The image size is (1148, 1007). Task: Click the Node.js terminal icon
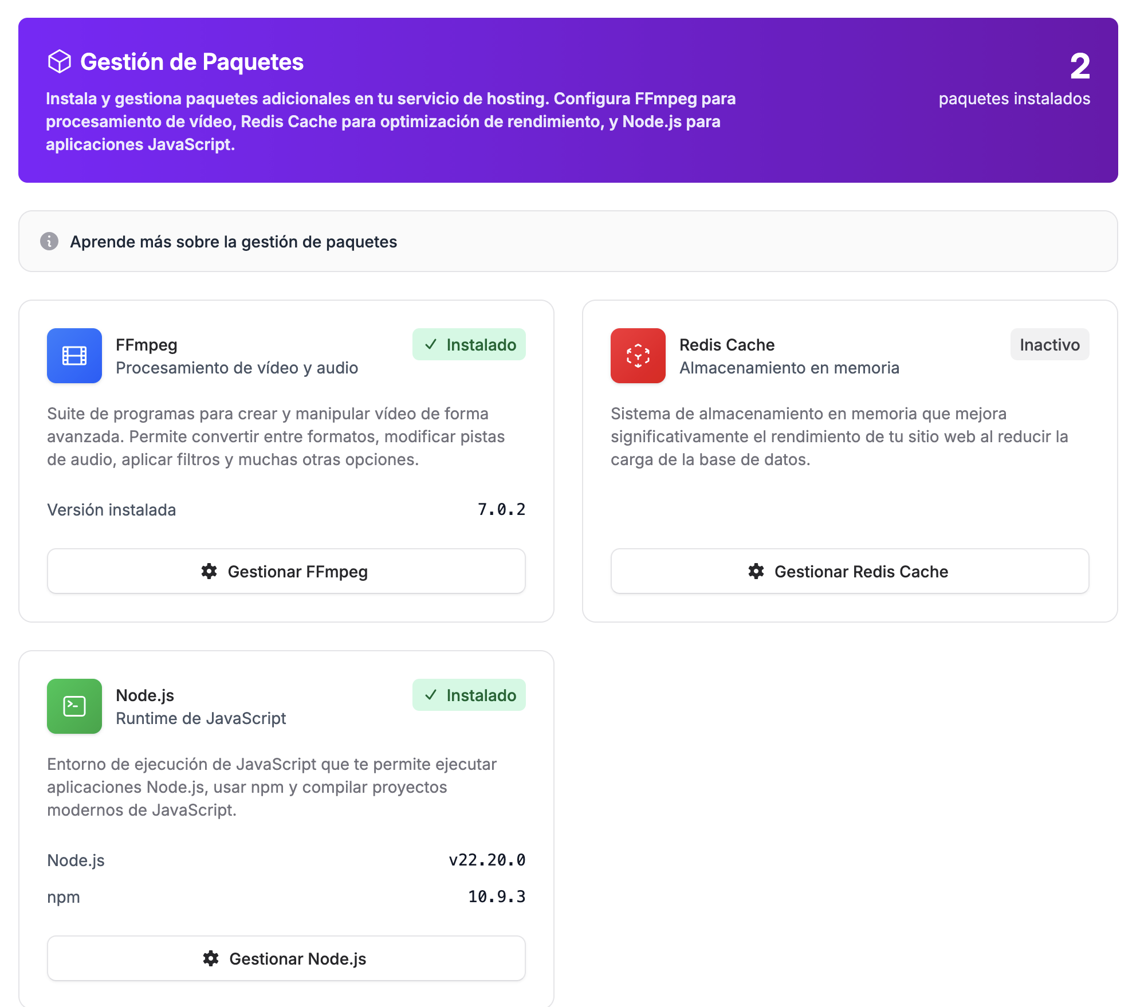(x=74, y=706)
